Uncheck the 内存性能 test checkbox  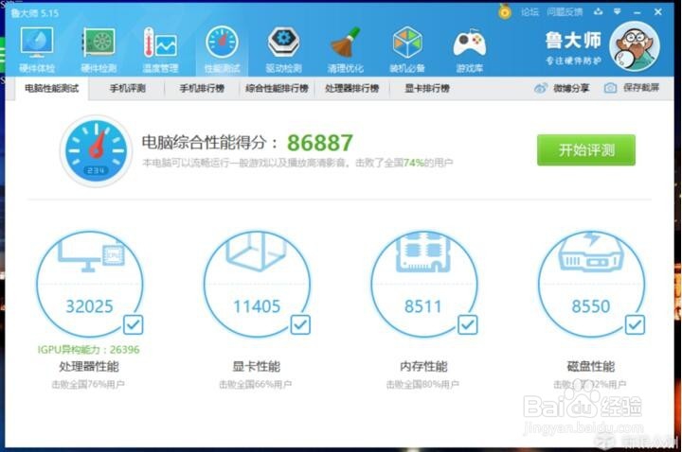coord(468,324)
